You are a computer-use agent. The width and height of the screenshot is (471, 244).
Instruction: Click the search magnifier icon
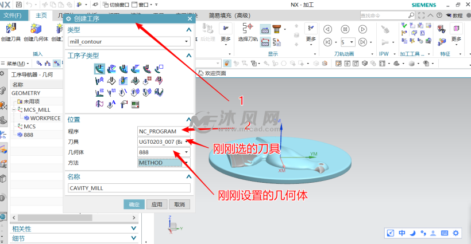[411, 15]
